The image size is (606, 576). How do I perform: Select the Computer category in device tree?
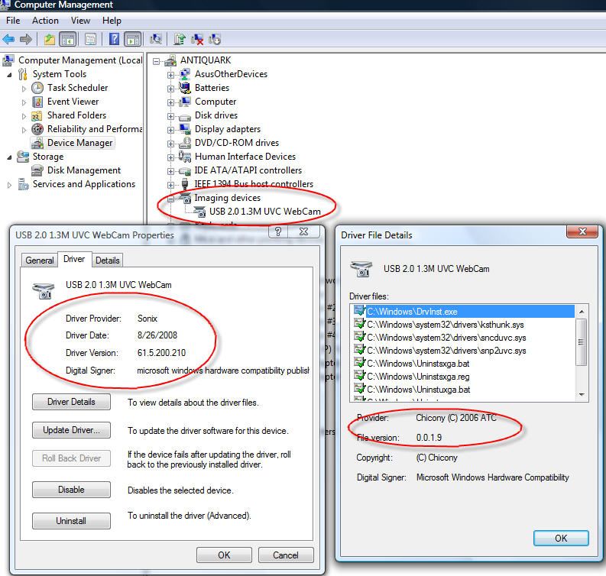point(216,102)
